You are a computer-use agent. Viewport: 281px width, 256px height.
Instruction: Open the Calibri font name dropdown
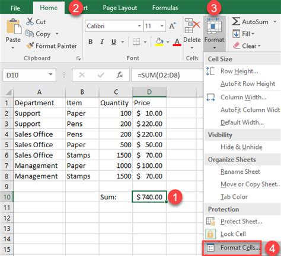click(x=139, y=26)
